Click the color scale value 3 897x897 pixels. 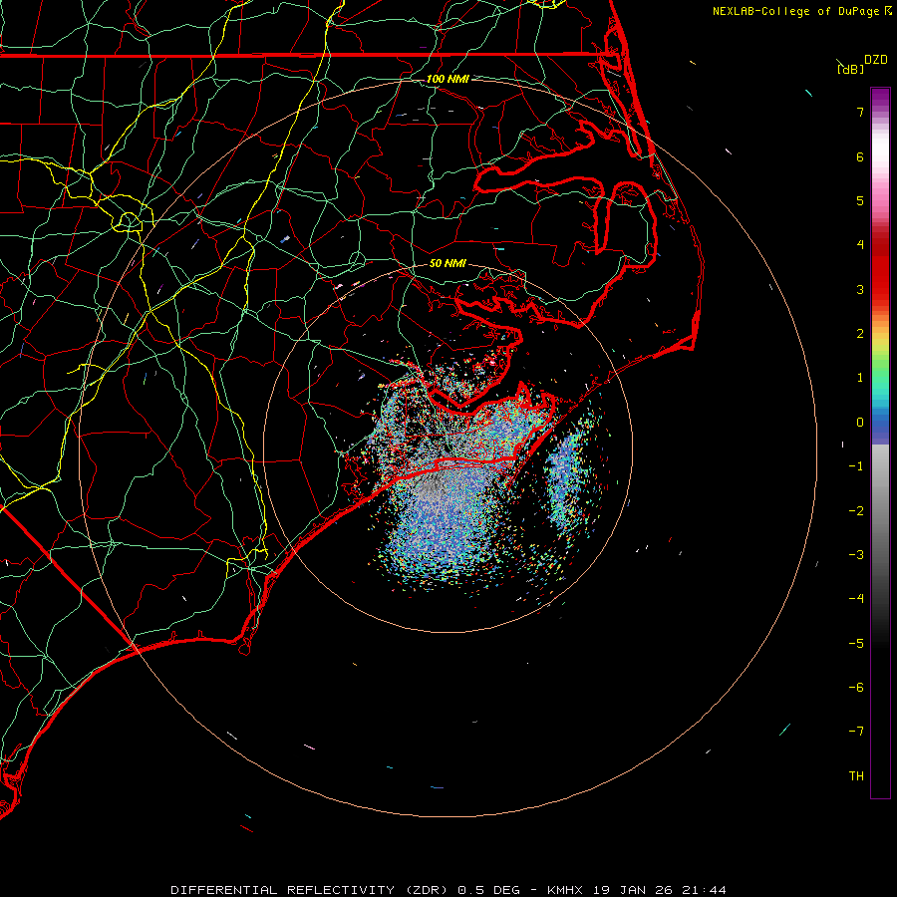[860, 289]
